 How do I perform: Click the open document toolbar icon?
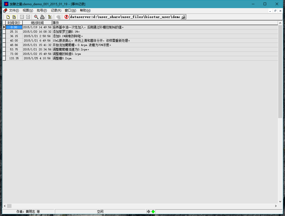[x=14, y=17]
